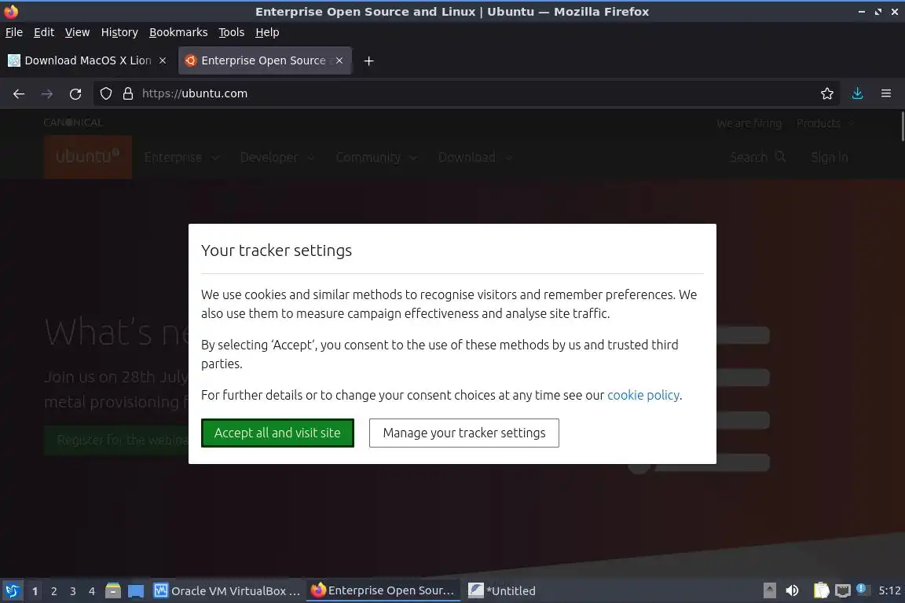
Task: Open the cookie policy link
Action: 643,395
